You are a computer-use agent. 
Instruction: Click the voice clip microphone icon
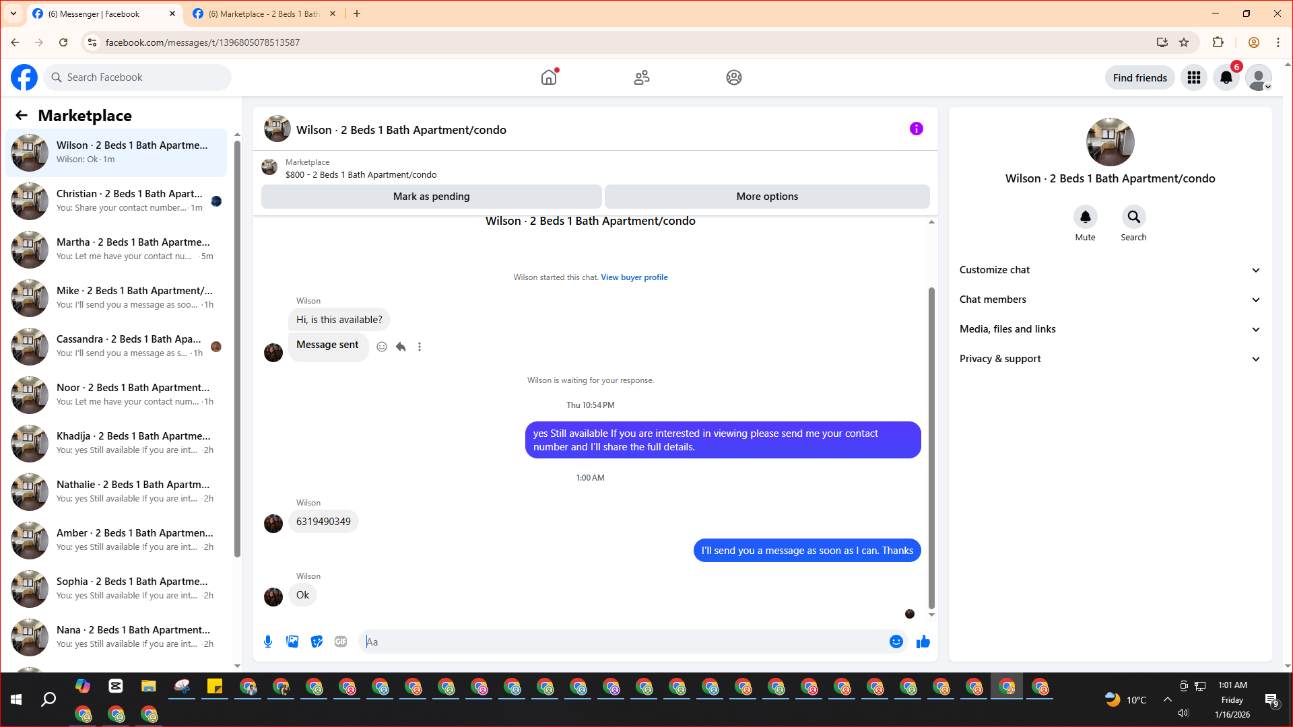click(268, 642)
